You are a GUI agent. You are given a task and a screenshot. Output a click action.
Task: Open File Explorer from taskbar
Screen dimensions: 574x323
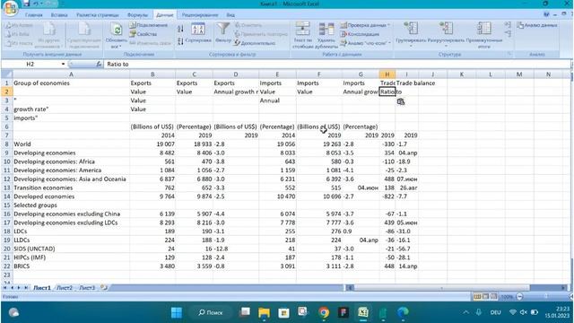tap(264, 312)
